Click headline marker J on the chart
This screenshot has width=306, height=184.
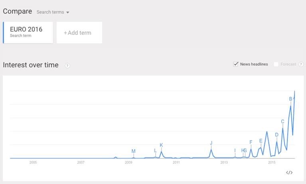point(211,143)
